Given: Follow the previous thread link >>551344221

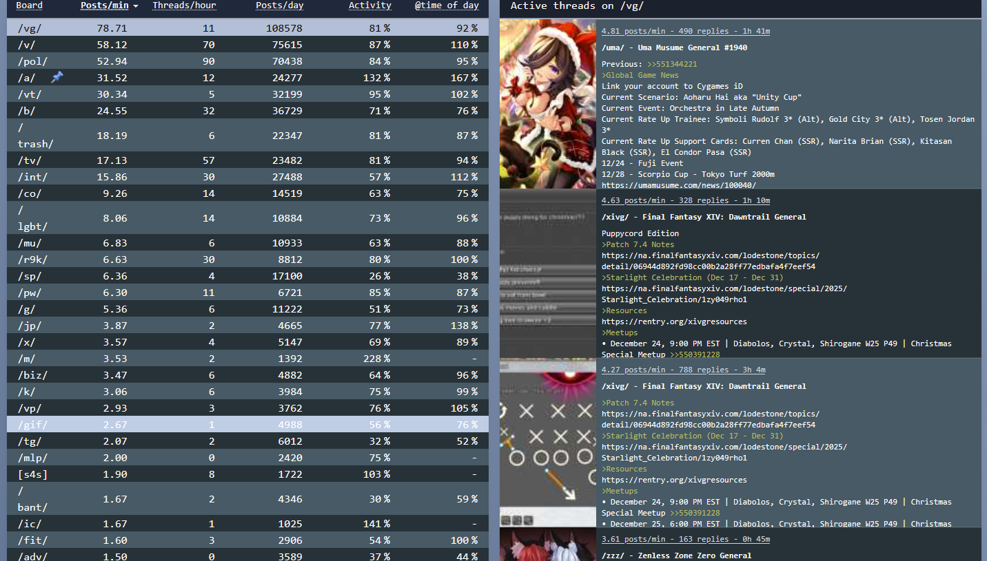Looking at the screenshot, I should [671, 64].
